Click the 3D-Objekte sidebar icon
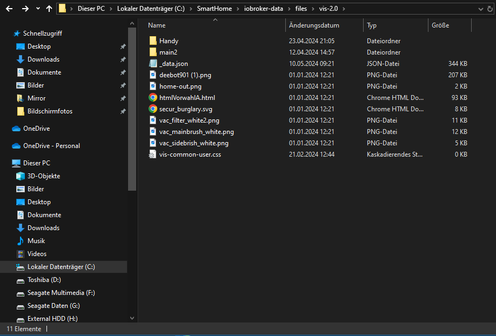The width and height of the screenshot is (496, 336). pos(21,176)
